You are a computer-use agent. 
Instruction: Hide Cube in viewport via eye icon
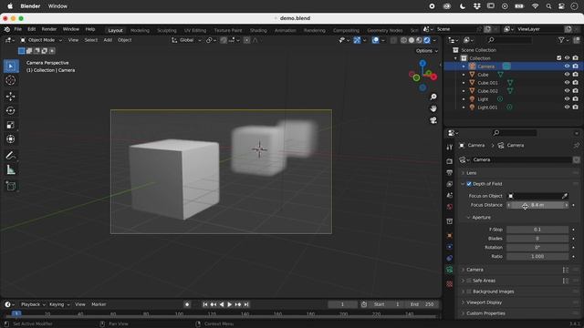click(x=567, y=75)
